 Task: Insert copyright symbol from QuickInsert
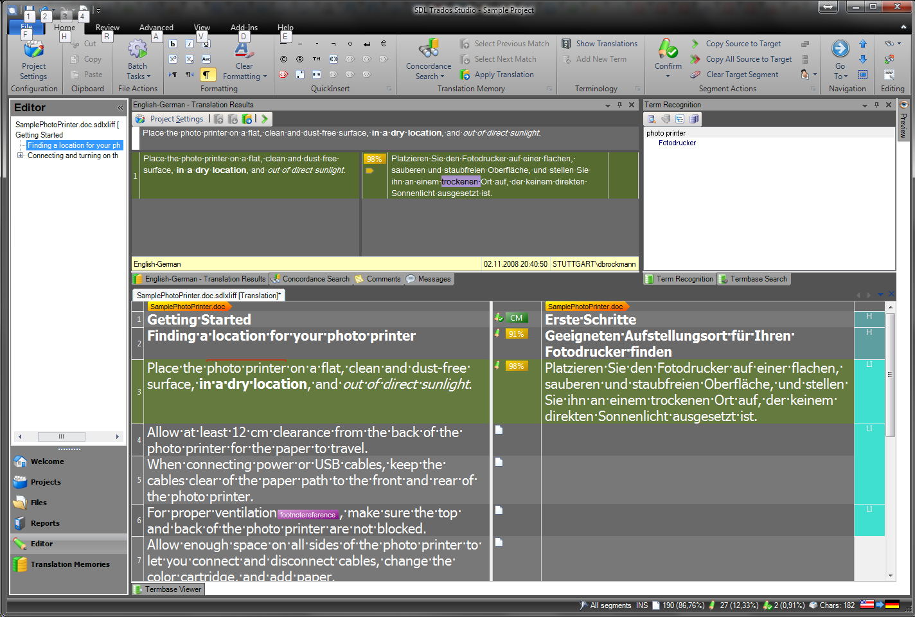pos(283,59)
